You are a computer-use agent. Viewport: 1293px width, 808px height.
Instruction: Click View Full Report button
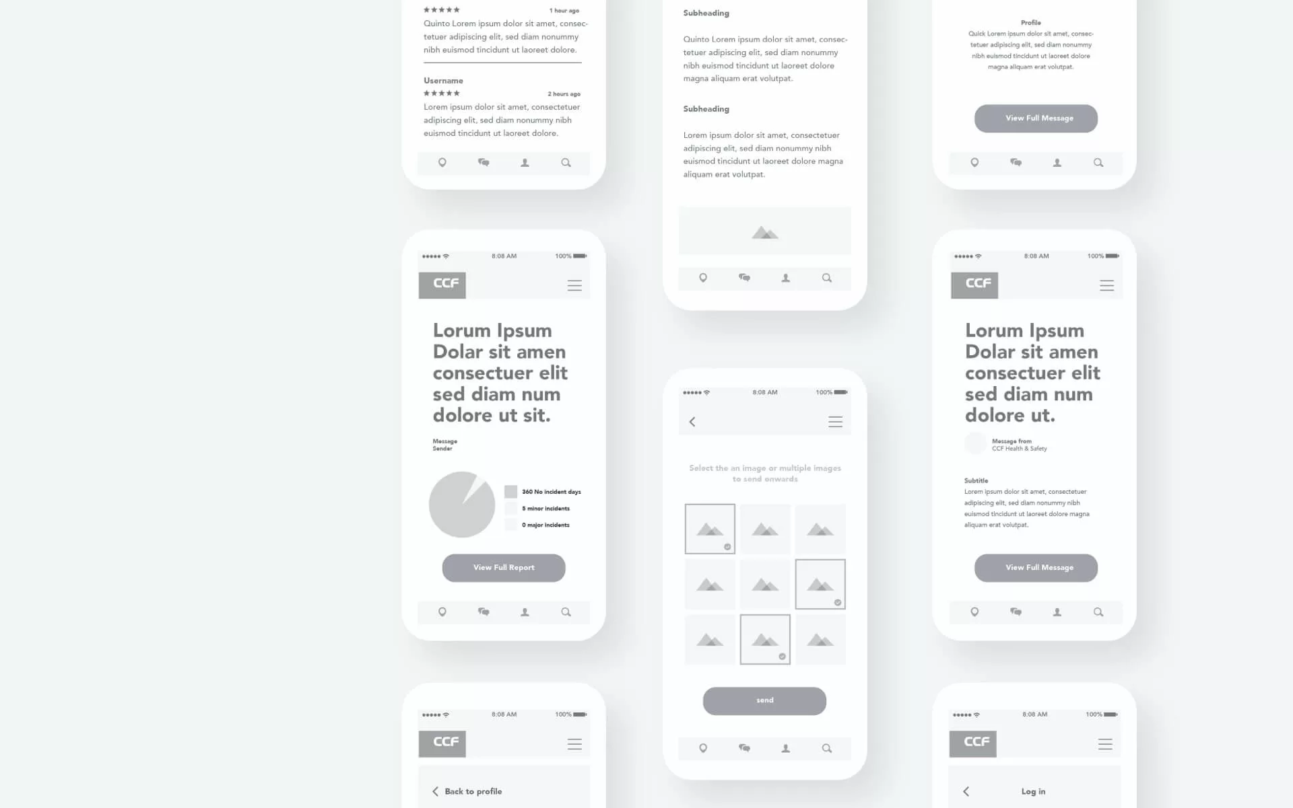click(503, 567)
